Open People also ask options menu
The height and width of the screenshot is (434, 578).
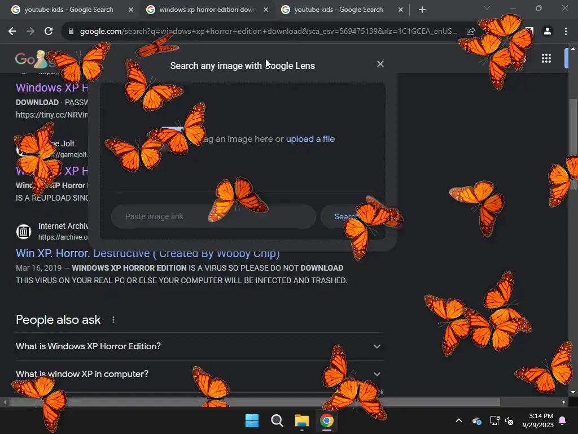[x=113, y=320]
